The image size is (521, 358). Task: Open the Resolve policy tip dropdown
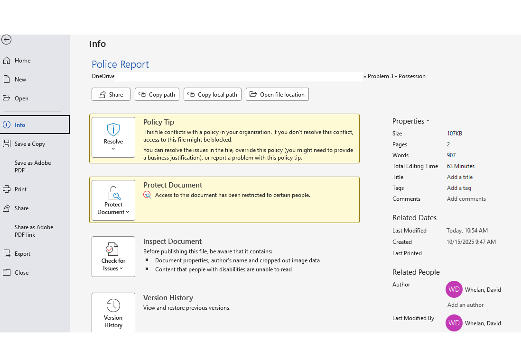point(113,137)
